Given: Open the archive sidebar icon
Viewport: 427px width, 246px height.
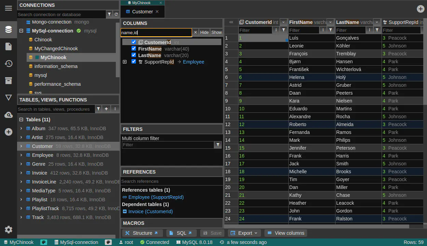Looking at the screenshot, I should (x=9, y=81).
